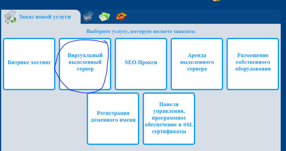
Task: Choose Регистрация доменного имени tile
Action: 113,119
